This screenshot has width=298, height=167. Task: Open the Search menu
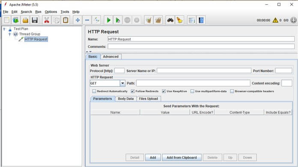26,12
